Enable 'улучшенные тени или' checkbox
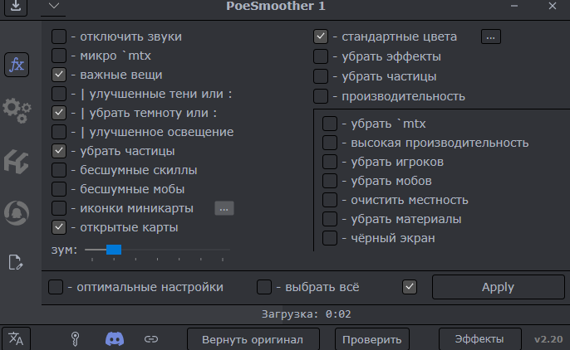Image resolution: width=570 pixels, height=350 pixels. [59, 94]
